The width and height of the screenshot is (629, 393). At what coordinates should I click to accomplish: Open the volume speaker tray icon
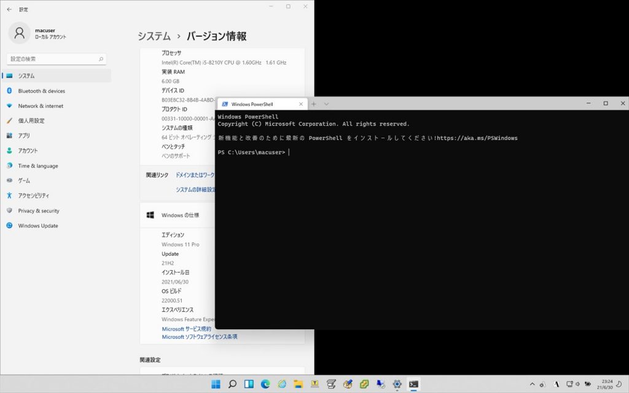coord(578,384)
